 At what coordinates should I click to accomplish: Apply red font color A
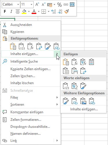[34, 12]
